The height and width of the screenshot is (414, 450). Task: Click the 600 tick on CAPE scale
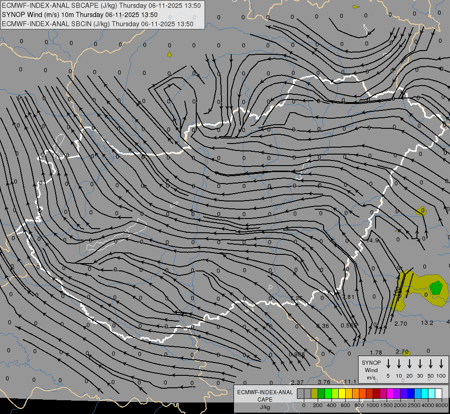(345, 405)
